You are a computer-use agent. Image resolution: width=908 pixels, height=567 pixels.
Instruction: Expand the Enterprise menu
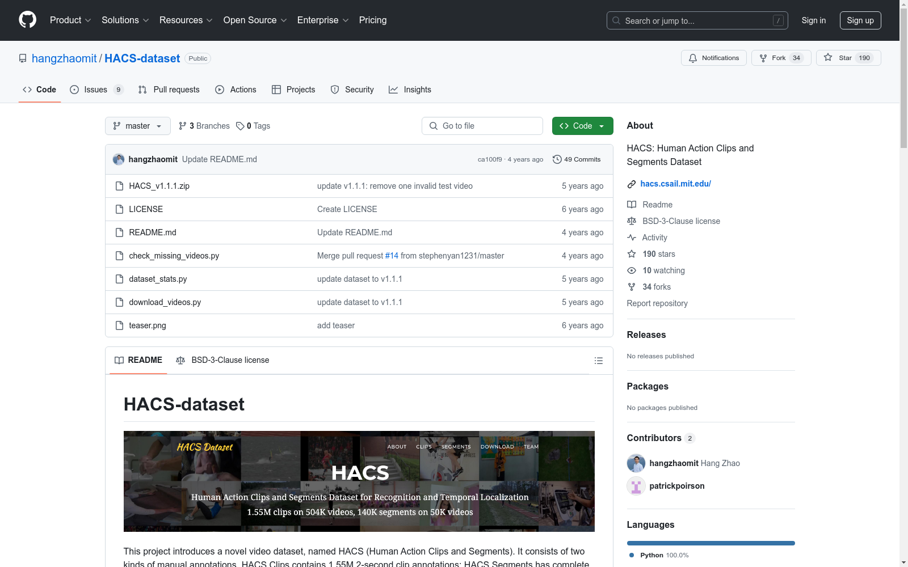(x=323, y=20)
